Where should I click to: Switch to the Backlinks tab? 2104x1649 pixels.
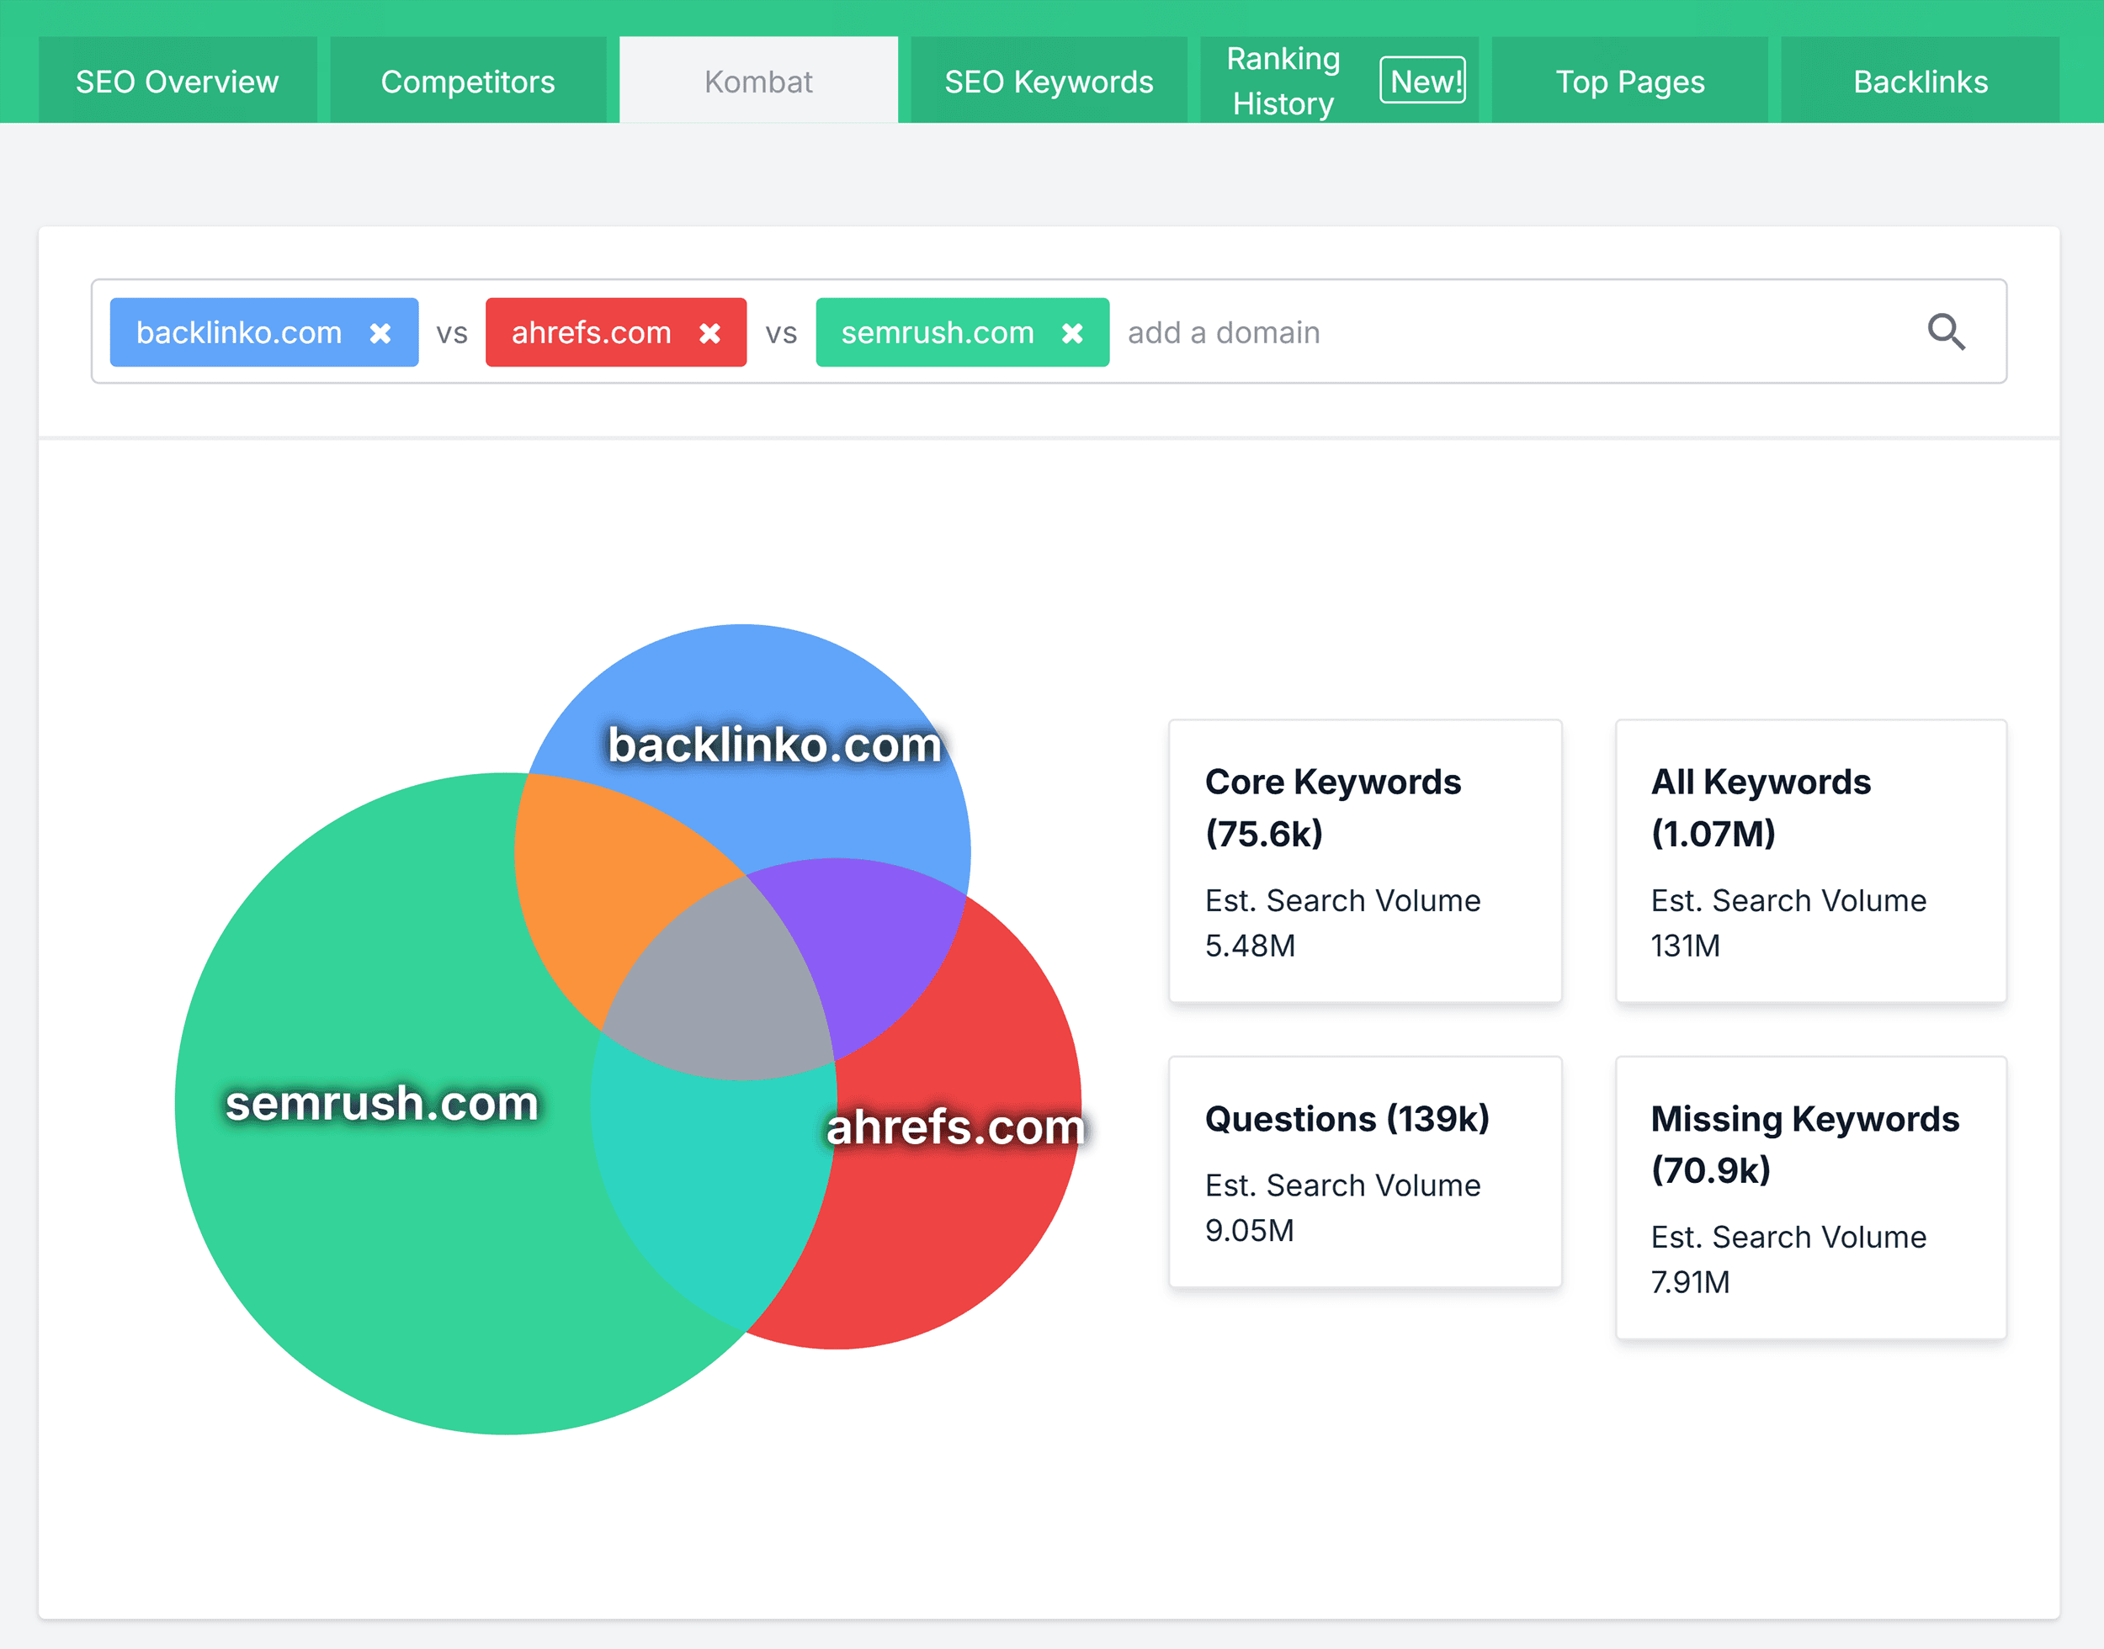[x=1921, y=81]
